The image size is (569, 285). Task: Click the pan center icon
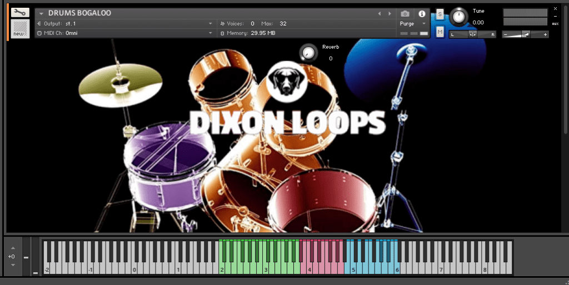[472, 34]
